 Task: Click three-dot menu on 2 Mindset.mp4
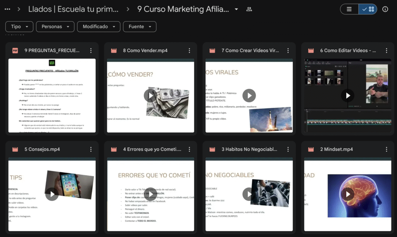386,149
